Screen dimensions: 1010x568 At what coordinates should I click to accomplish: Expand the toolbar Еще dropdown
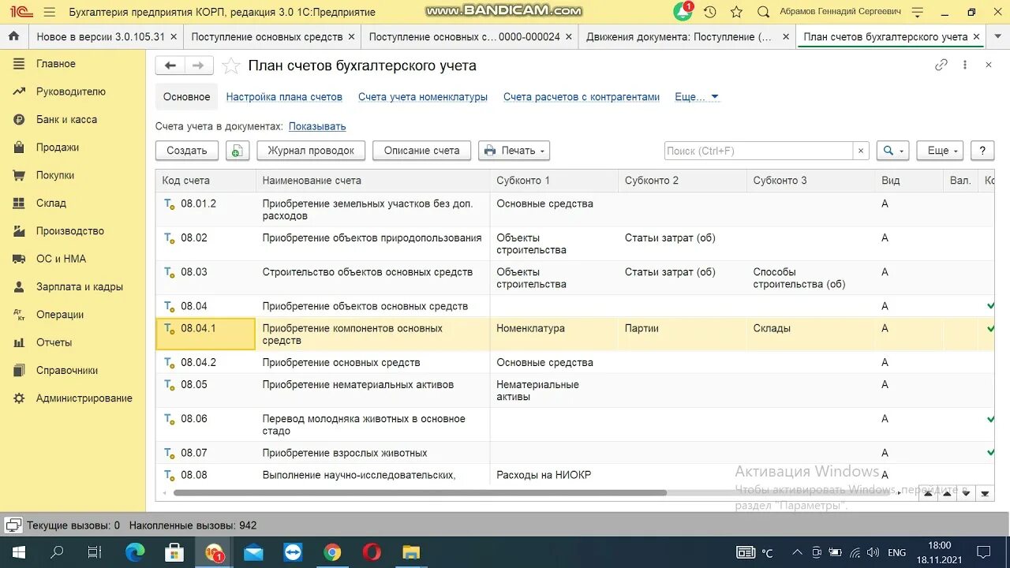(941, 151)
